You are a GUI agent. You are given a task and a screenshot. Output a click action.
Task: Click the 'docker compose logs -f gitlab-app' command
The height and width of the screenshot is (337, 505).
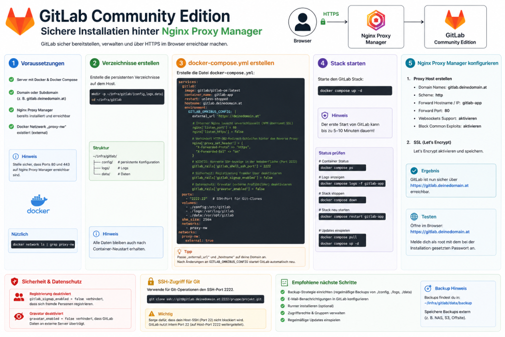(x=352, y=184)
